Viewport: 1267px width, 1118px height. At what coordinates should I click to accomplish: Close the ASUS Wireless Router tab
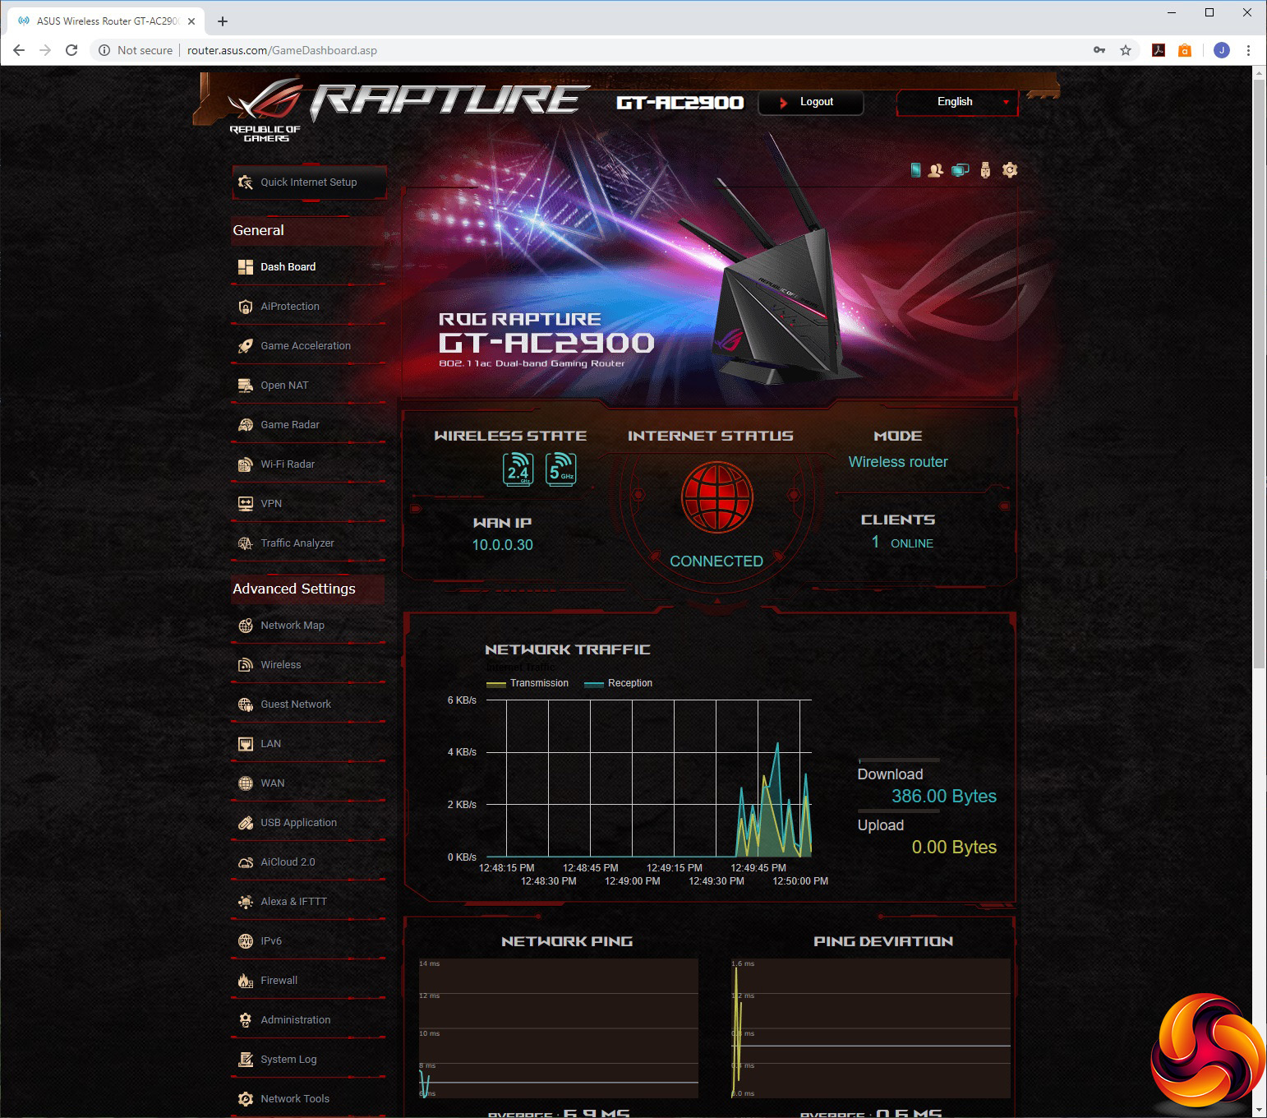[191, 21]
